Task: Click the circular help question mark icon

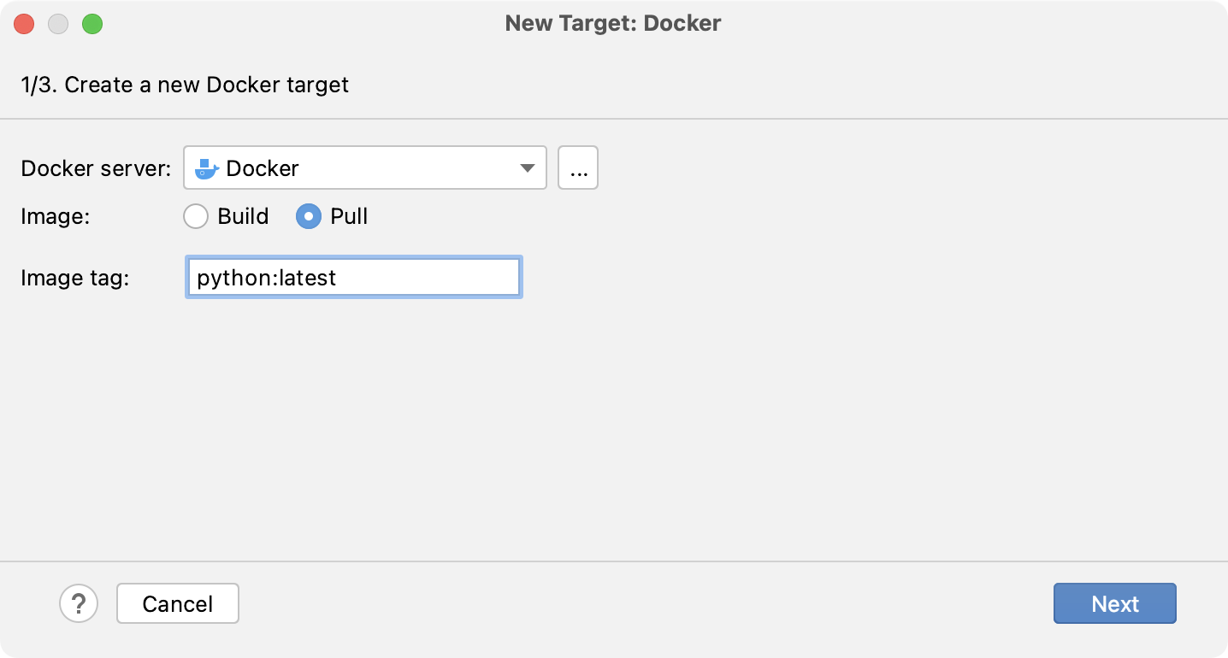Action: (80, 603)
